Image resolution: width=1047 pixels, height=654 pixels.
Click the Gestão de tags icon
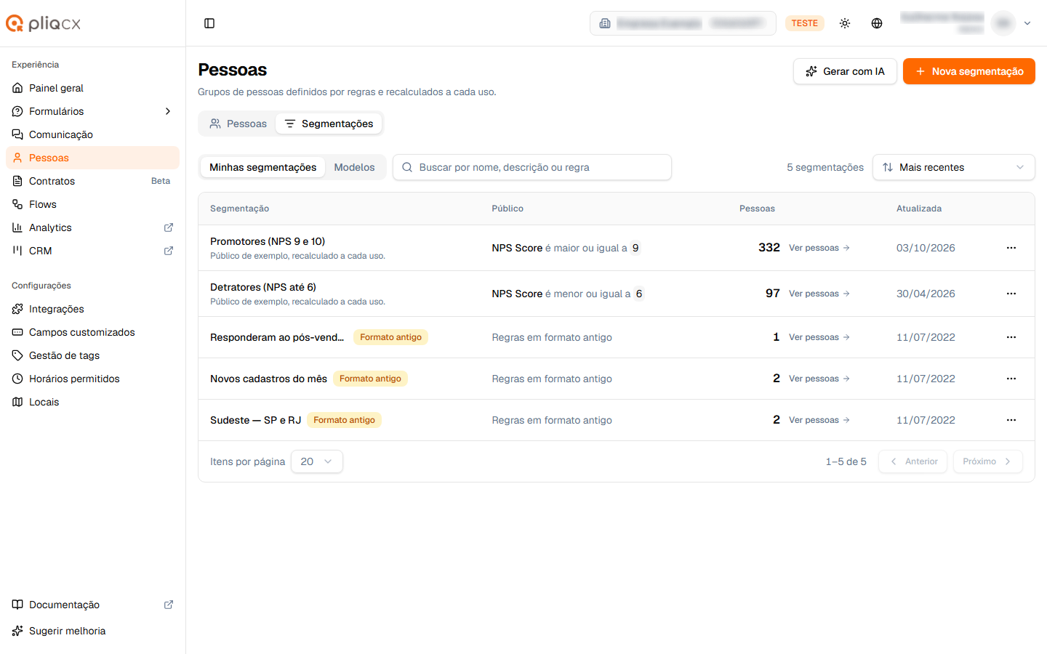(17, 355)
